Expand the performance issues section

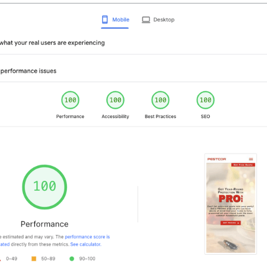click(x=133, y=71)
